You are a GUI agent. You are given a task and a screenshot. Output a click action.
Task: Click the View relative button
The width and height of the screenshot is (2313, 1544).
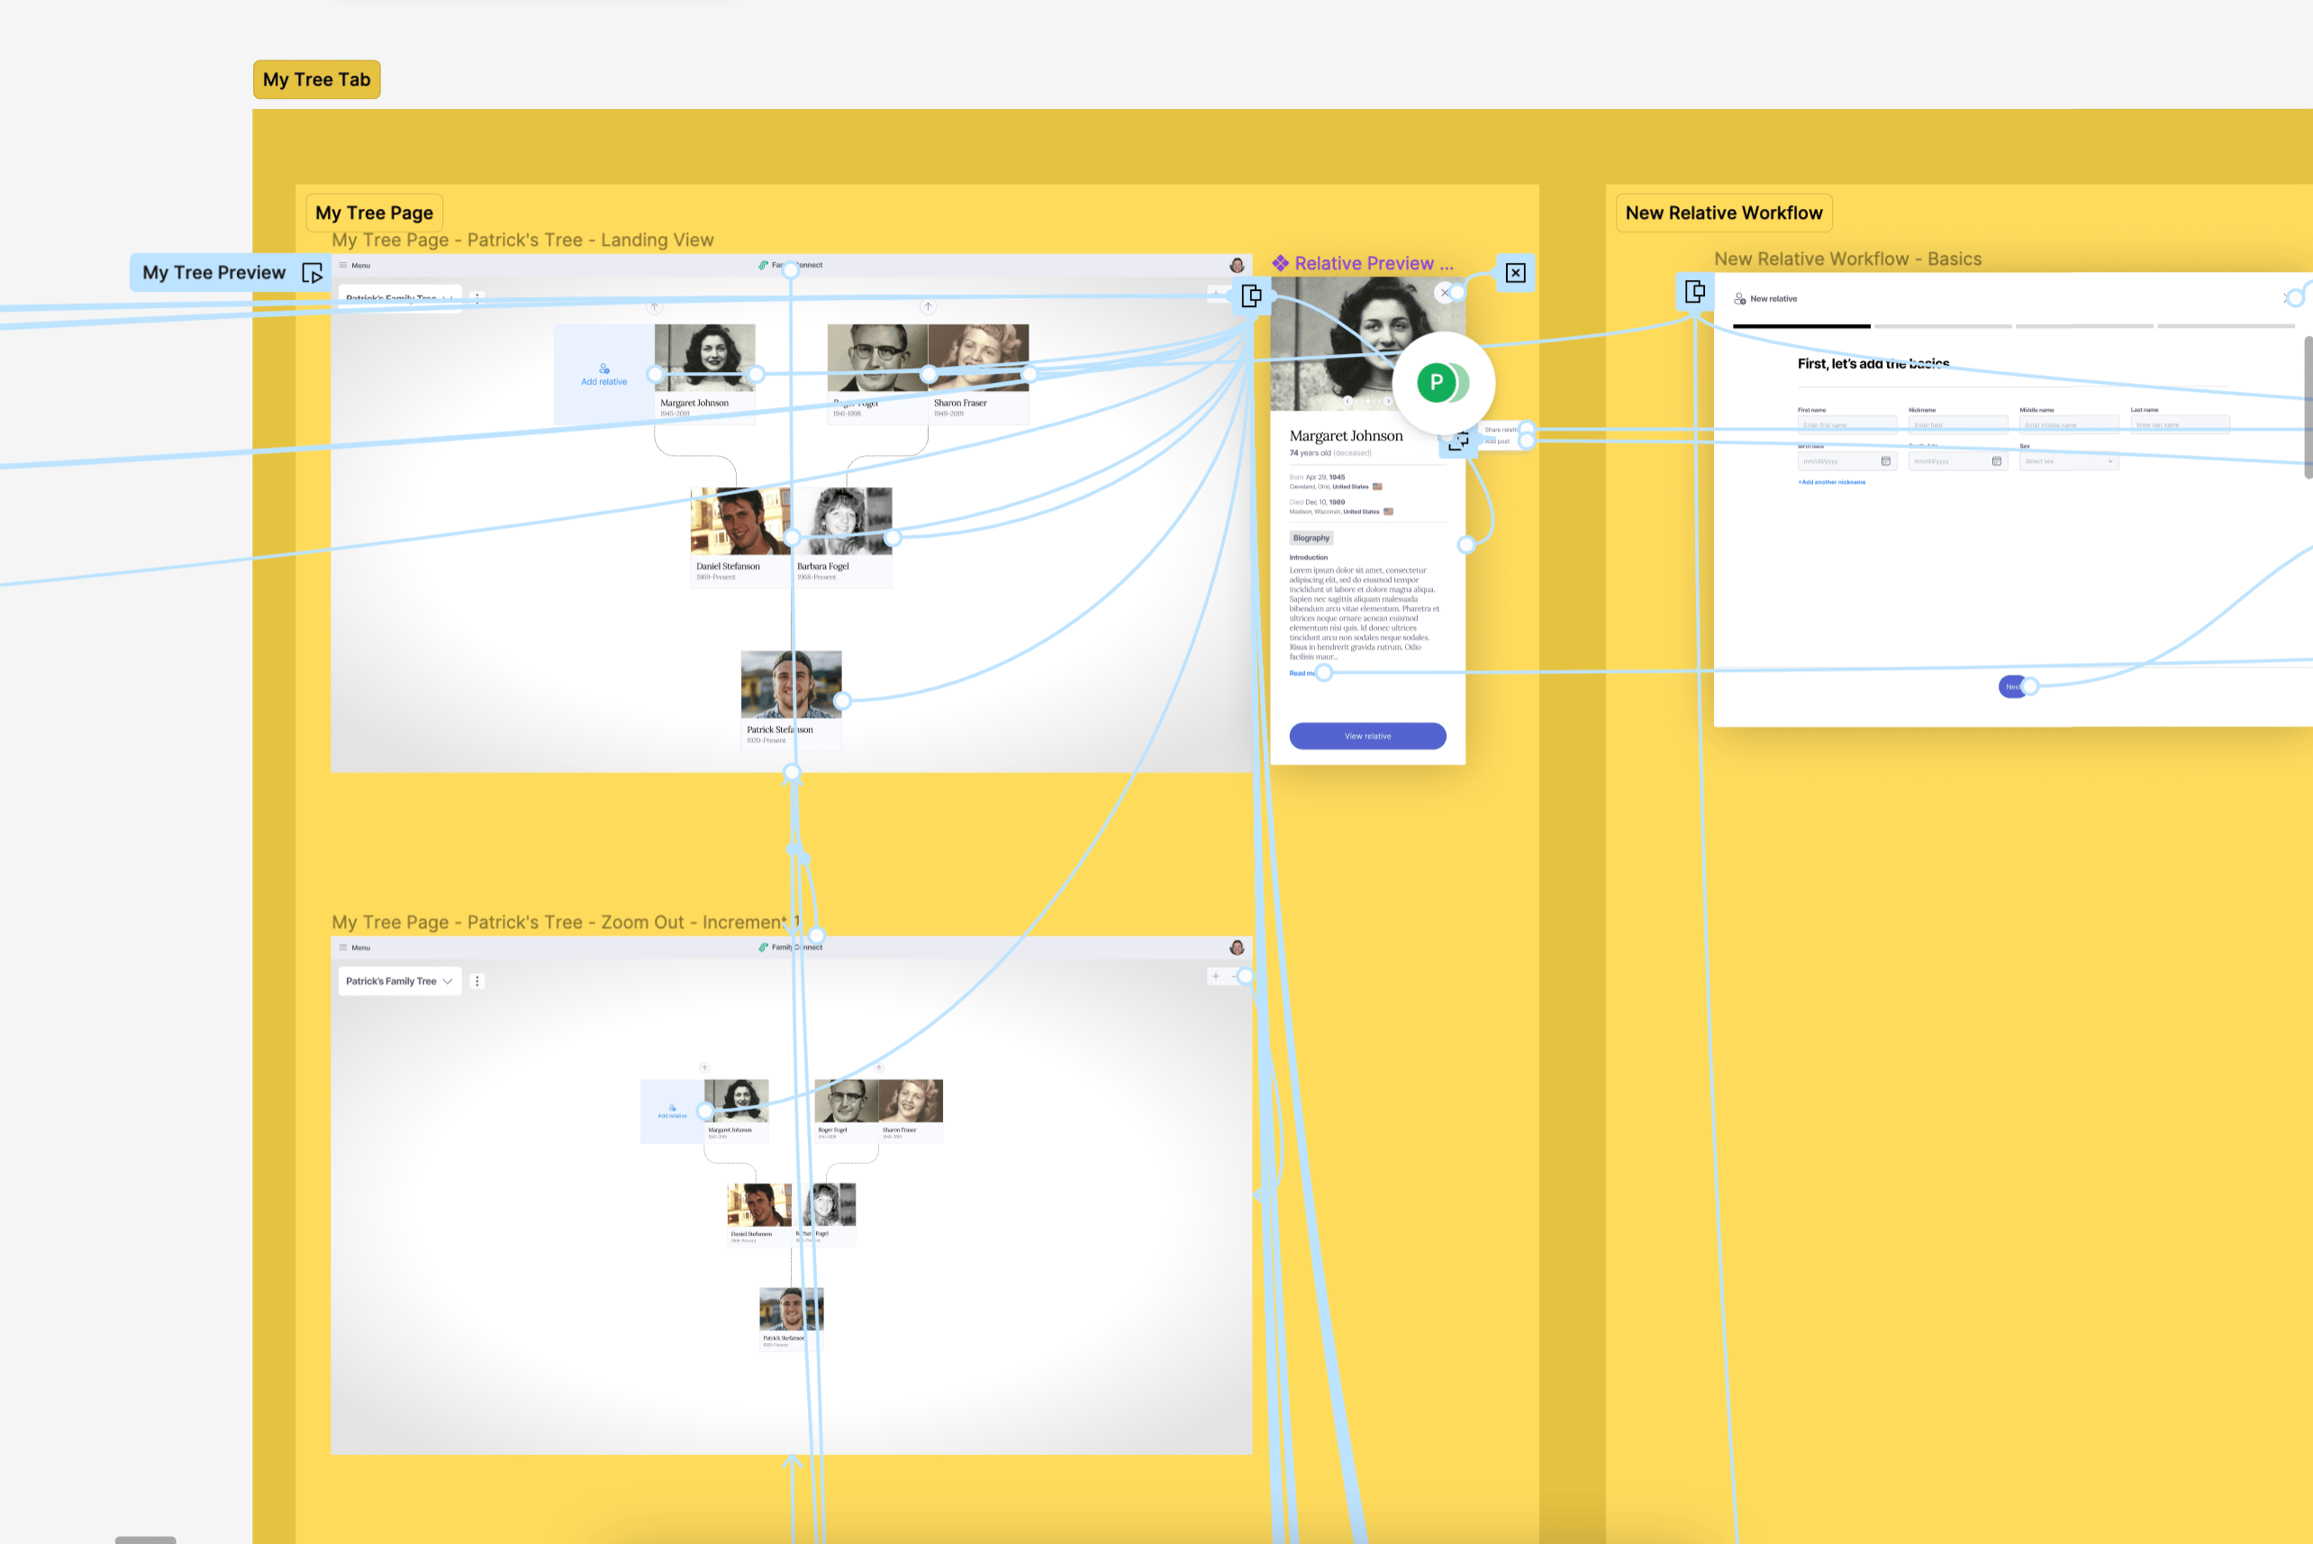[1366, 736]
